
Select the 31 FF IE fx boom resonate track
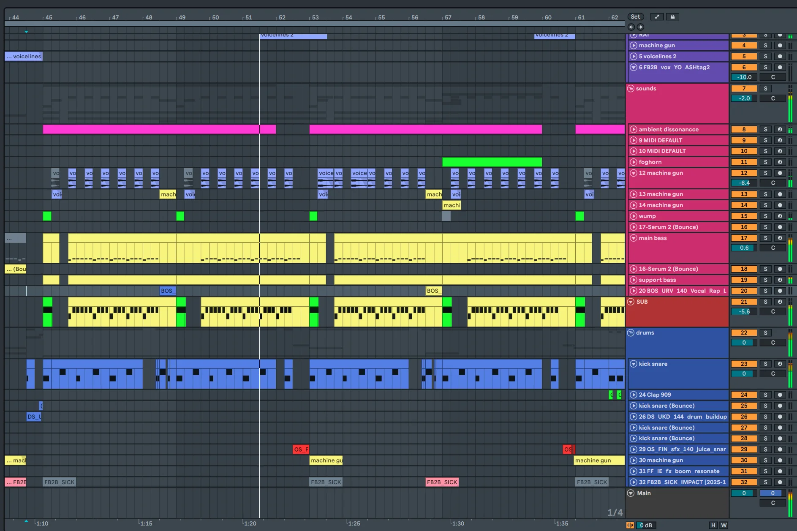coord(679,471)
